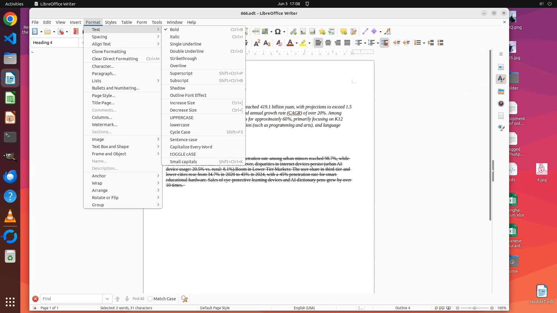Open the Spacing submenu under Format
557x313 pixels.
(100, 37)
